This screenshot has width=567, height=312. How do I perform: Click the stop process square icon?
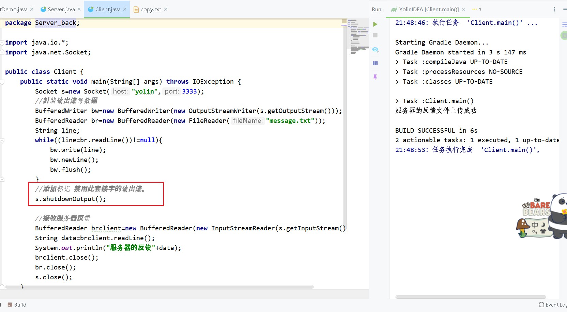pyautogui.click(x=375, y=35)
